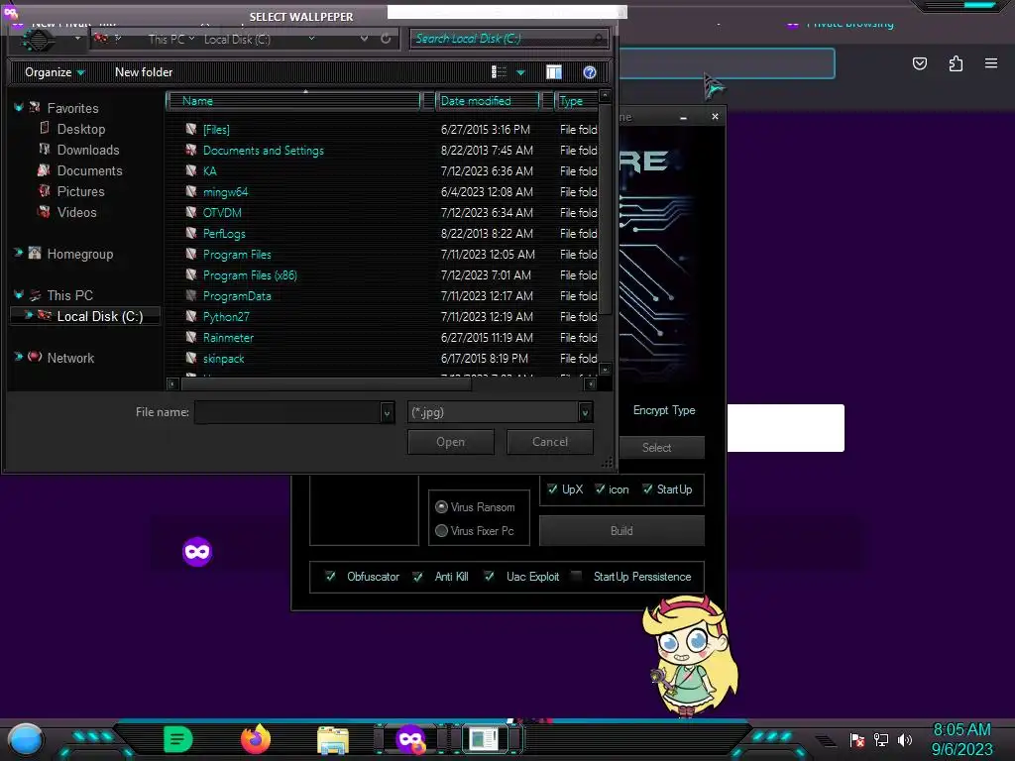This screenshot has height=761, width=1015.
Task: Toggle the UpX checkbox
Action: (x=552, y=489)
